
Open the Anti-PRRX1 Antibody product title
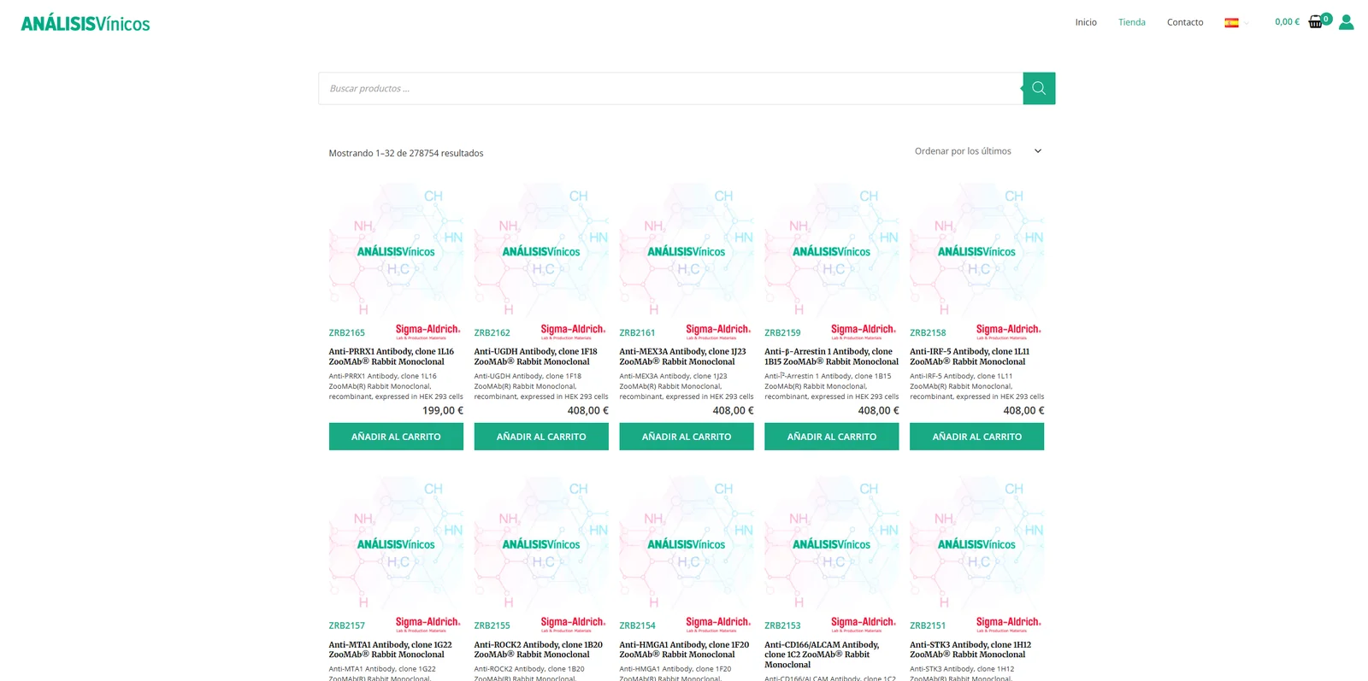tap(392, 356)
